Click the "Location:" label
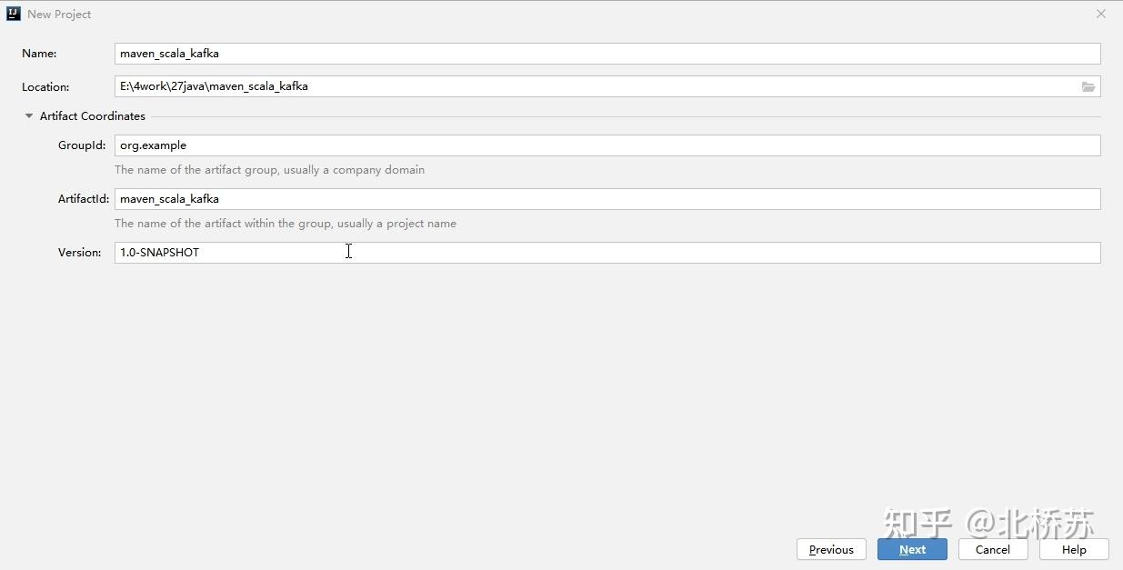 click(x=45, y=87)
